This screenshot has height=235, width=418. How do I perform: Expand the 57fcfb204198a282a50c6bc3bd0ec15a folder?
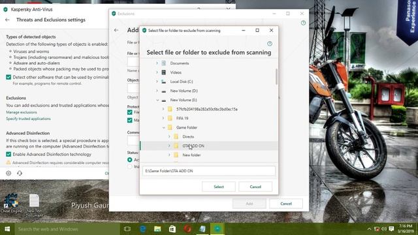click(163, 109)
